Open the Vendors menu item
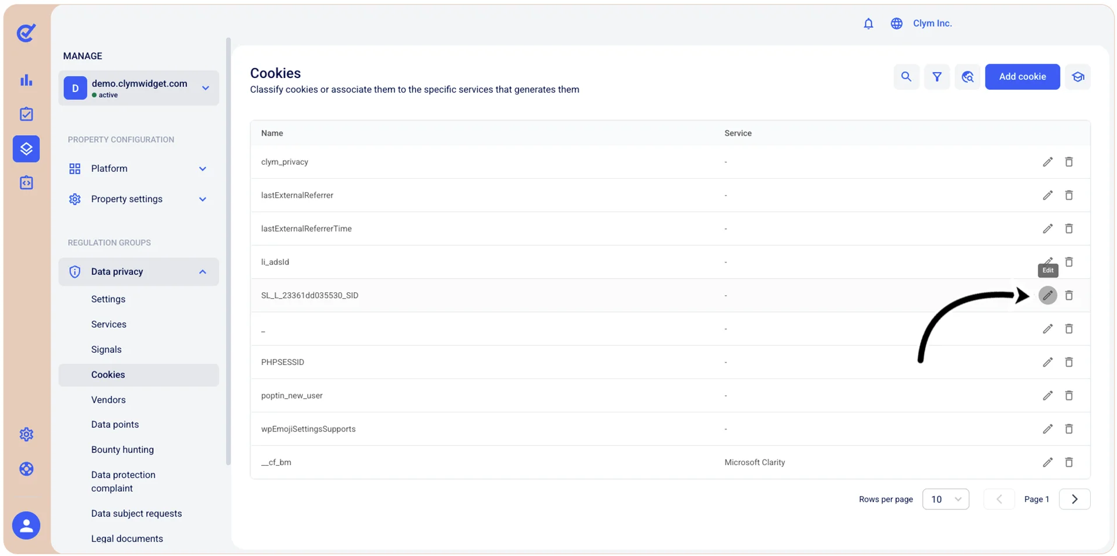The height and width of the screenshot is (556, 1117). coord(108,400)
